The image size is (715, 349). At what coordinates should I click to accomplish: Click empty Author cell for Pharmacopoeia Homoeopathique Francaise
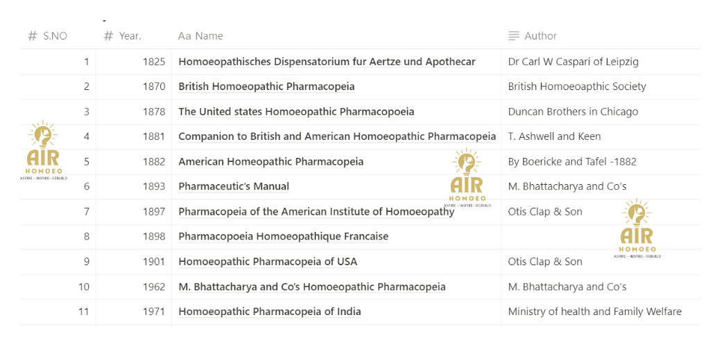tap(601, 237)
